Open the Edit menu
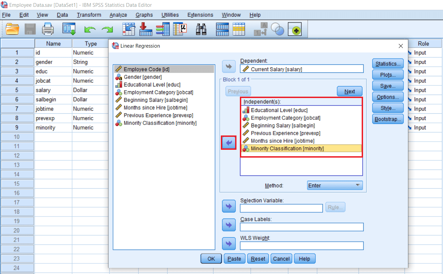The height and width of the screenshot is (274, 443). point(24,15)
